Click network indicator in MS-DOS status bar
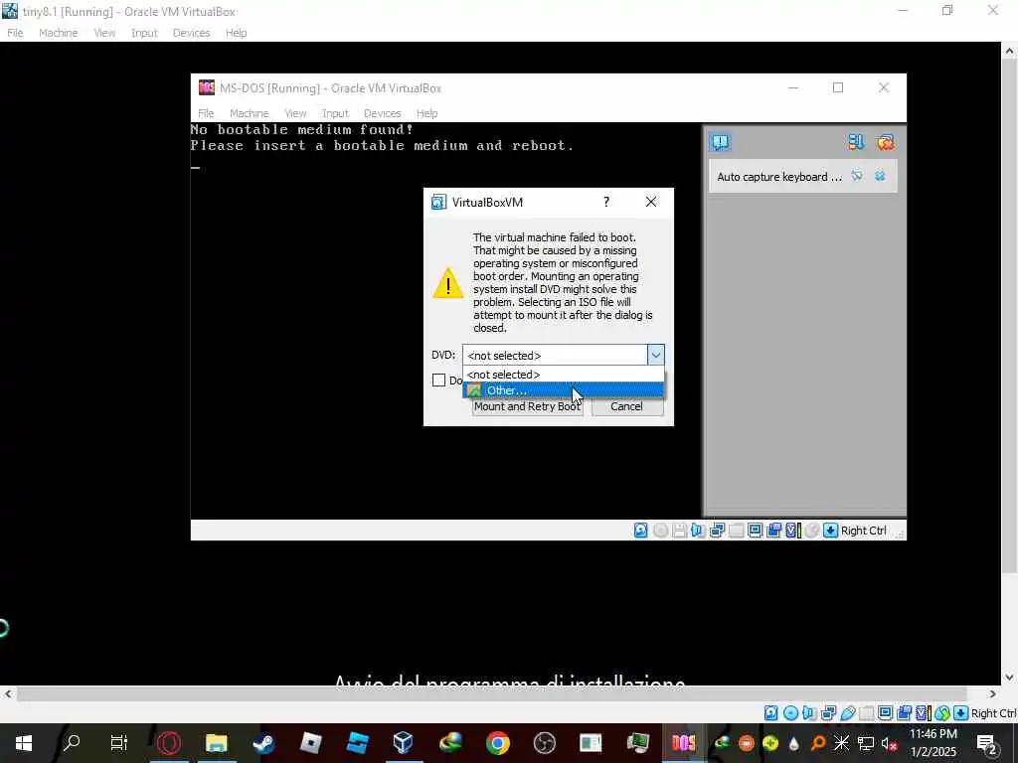 click(x=717, y=531)
